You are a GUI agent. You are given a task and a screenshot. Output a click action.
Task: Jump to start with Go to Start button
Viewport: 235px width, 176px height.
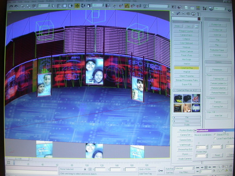(197, 167)
